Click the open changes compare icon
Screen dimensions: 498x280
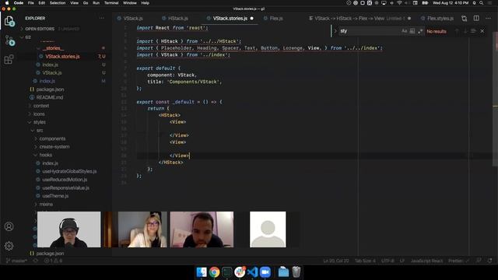(x=464, y=19)
